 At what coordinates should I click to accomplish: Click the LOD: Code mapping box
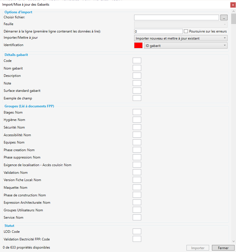(x=137, y=232)
